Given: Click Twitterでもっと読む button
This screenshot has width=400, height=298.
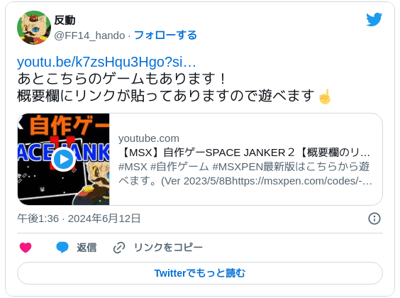Looking at the screenshot, I should tap(200, 273).
